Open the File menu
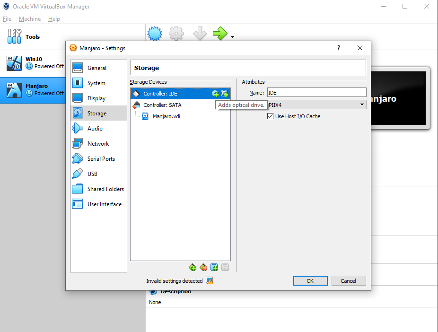This screenshot has width=438, height=332. [7, 19]
